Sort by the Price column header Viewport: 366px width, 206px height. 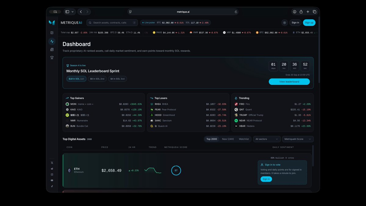105,147
